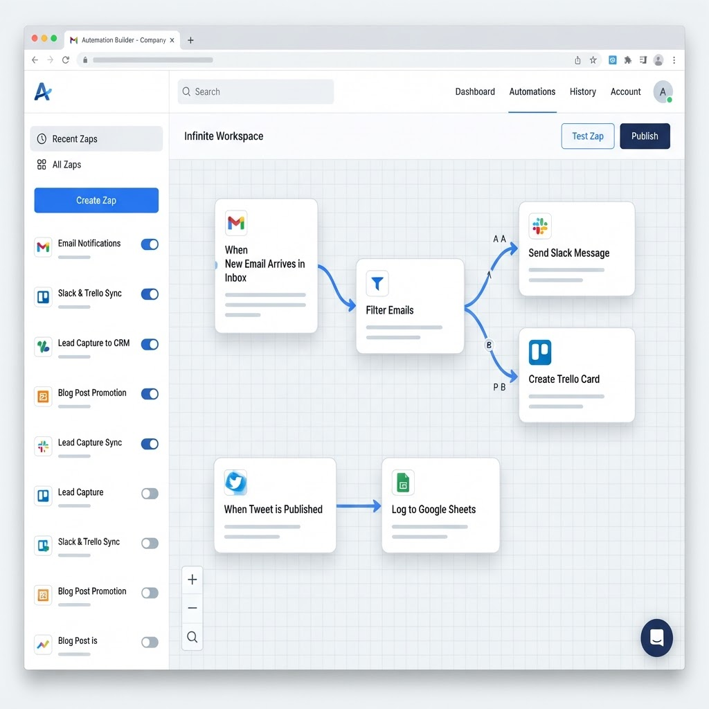
Task: Zoom out the canvas with the minus button
Action: tap(192, 608)
